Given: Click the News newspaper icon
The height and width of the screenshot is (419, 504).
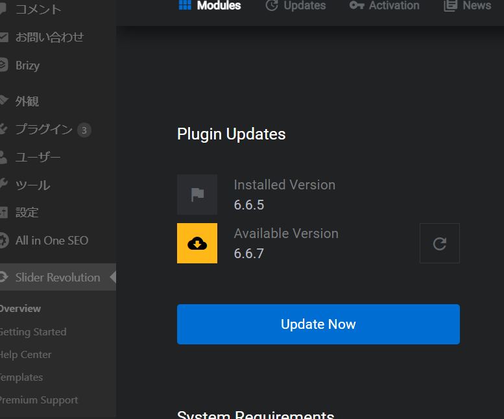Looking at the screenshot, I should pos(450,5).
